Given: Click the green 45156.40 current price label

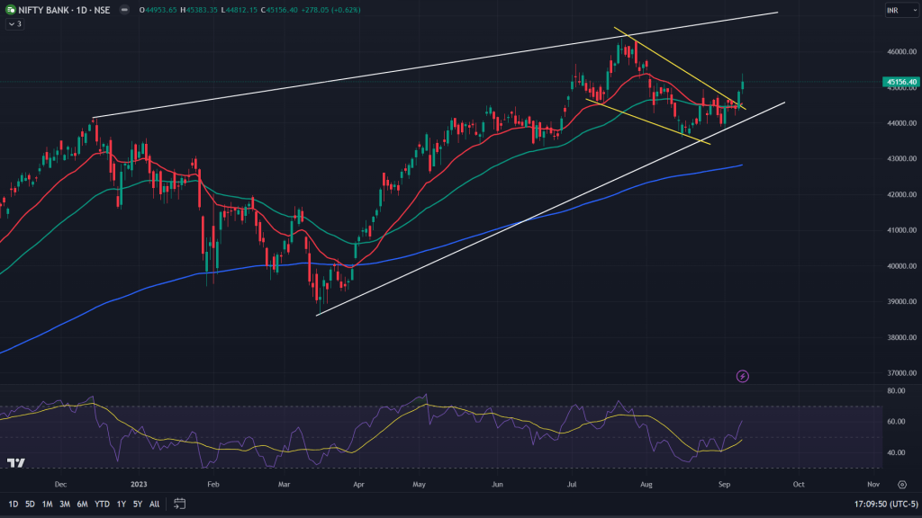Looking at the screenshot, I should 900,82.
